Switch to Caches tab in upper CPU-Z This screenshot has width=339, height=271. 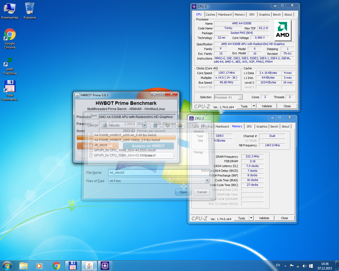coord(210,15)
